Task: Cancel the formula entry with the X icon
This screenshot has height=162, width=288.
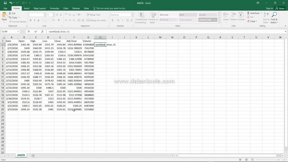Action: [x=29, y=31]
